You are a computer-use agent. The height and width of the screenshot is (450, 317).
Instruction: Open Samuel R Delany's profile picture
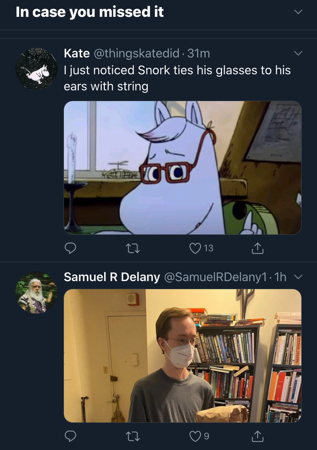pos(36,293)
